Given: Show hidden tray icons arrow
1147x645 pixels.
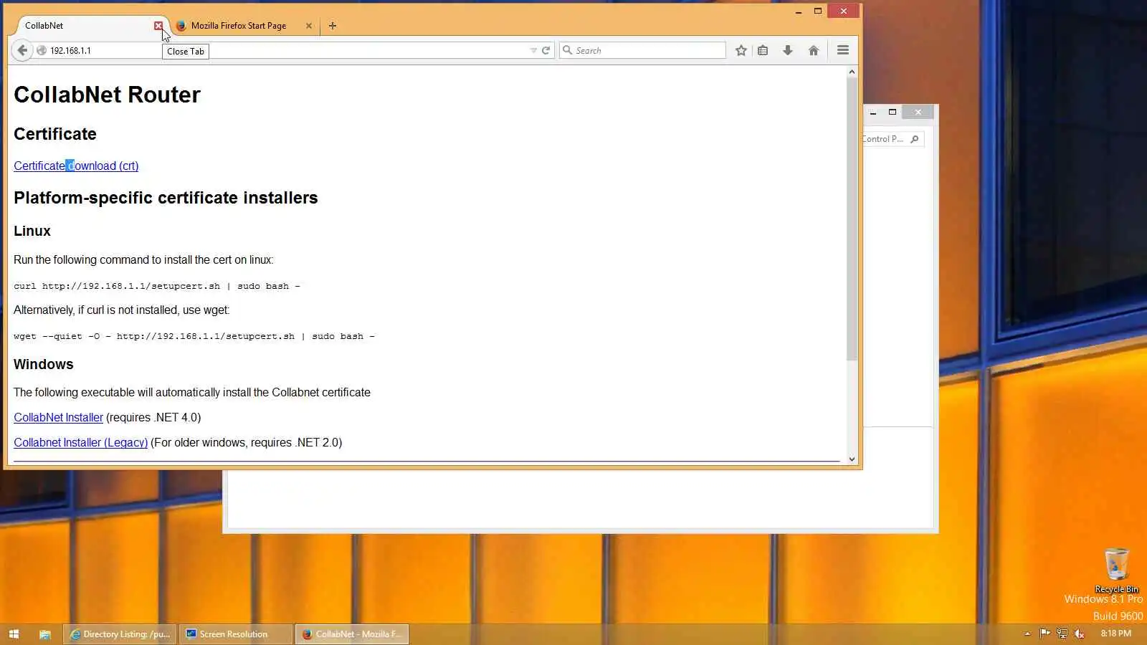Looking at the screenshot, I should point(1027,634).
